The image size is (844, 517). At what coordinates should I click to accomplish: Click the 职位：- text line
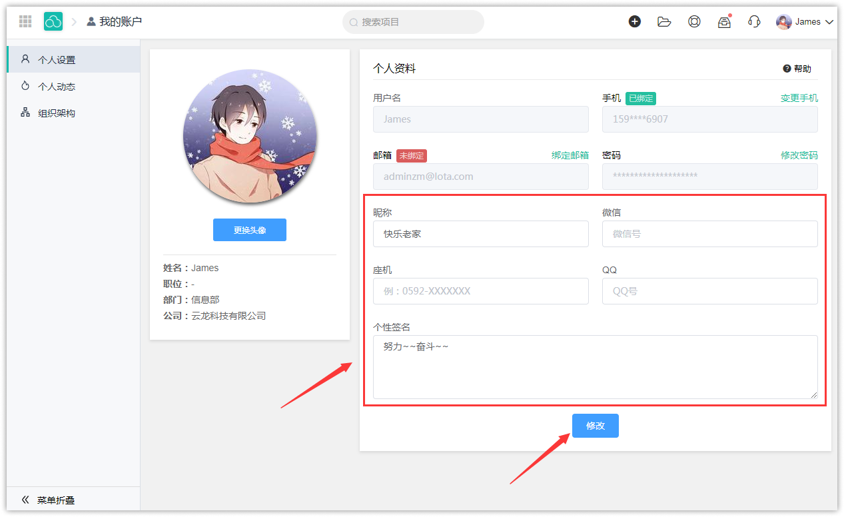click(179, 284)
